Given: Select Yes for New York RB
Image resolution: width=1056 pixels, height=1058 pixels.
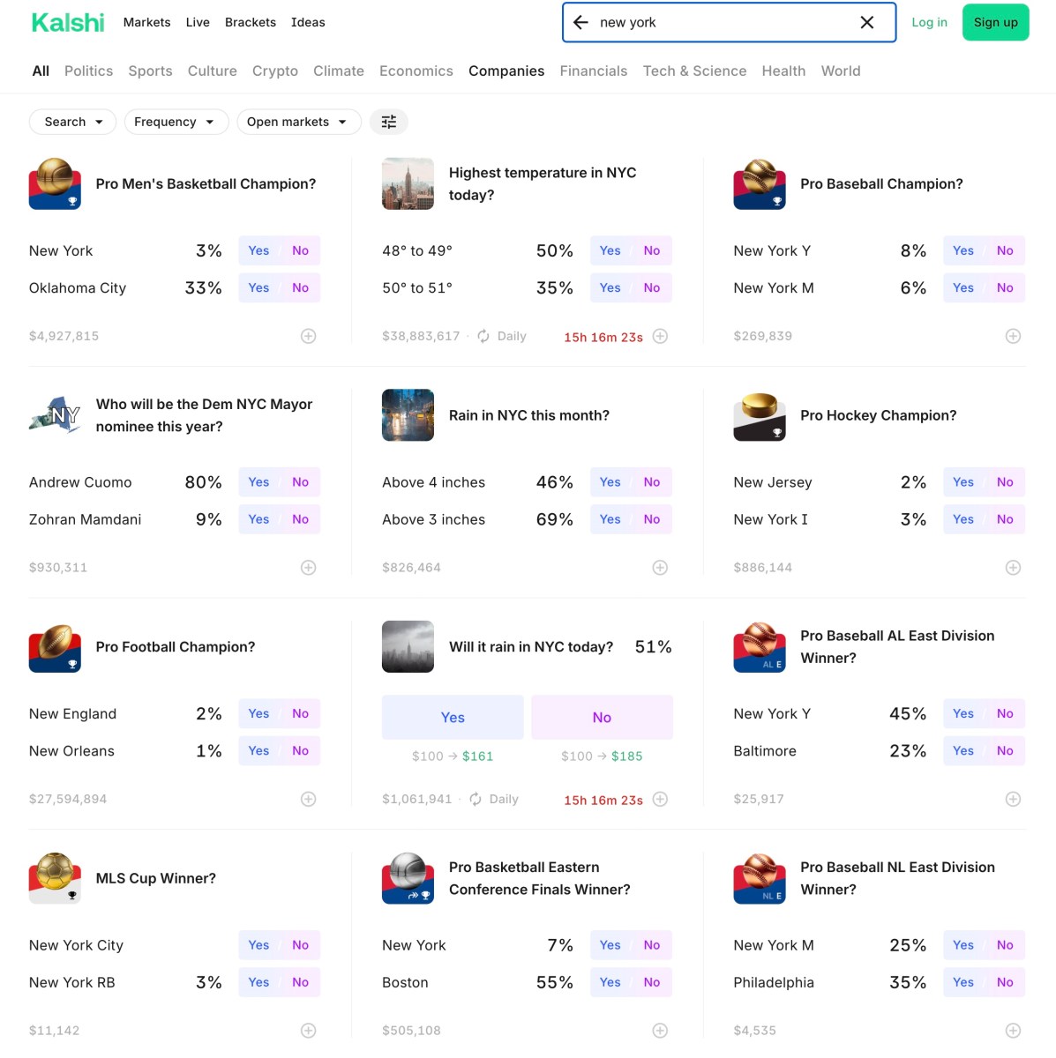Looking at the screenshot, I should tap(258, 982).
